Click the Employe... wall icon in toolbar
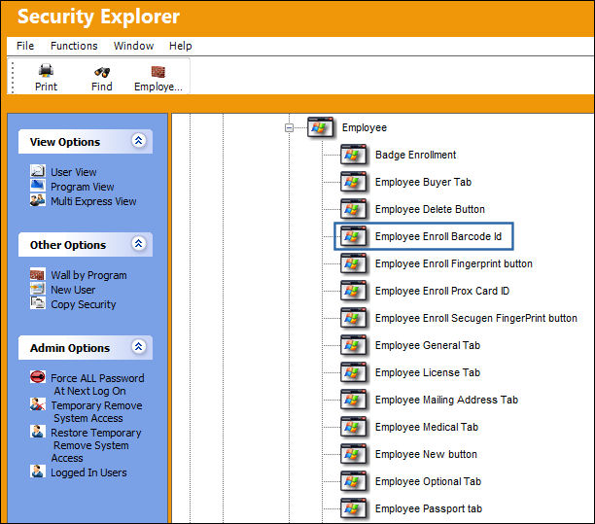The image size is (595, 524). click(x=157, y=71)
